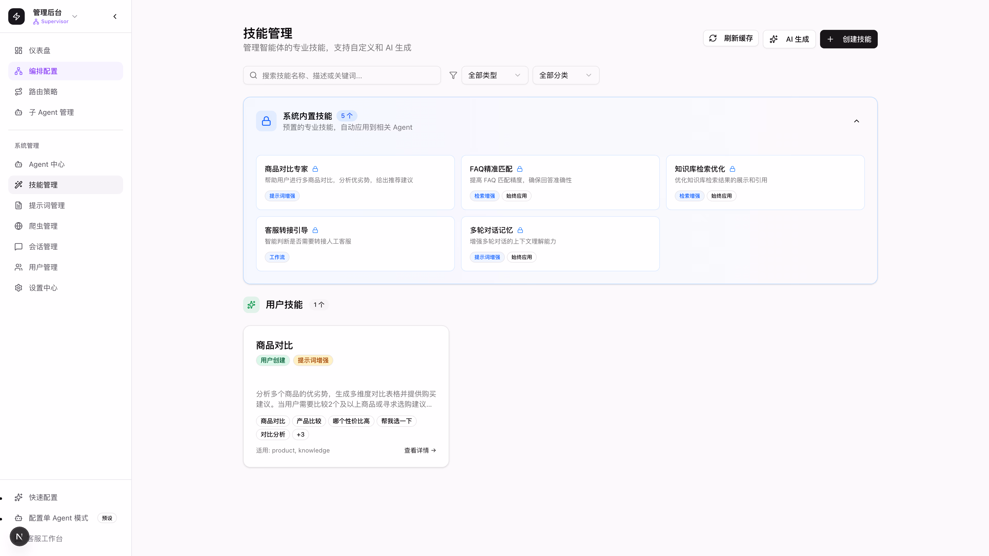Open the 全部类型 dropdown
Image resolution: width=989 pixels, height=556 pixels.
[494, 75]
